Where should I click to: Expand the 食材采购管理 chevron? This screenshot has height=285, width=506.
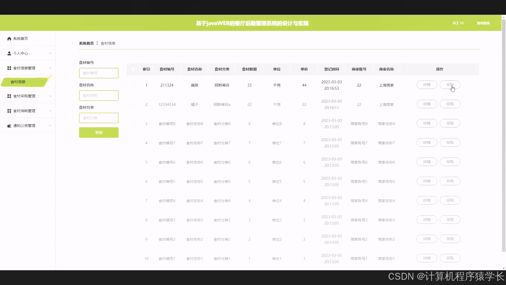pyautogui.click(x=50, y=96)
